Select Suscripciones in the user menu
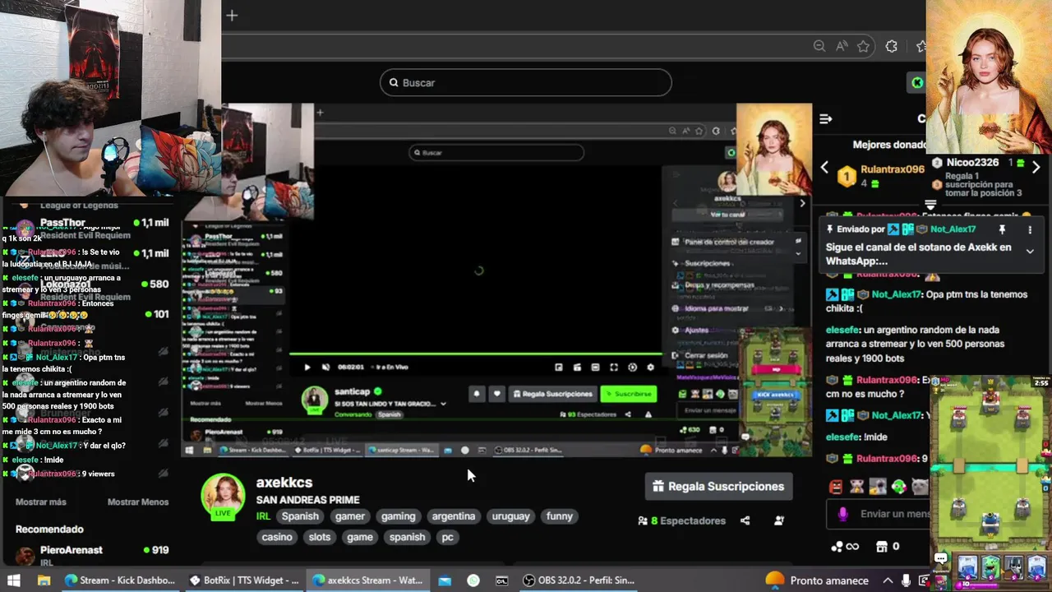The width and height of the screenshot is (1052, 592). click(707, 263)
